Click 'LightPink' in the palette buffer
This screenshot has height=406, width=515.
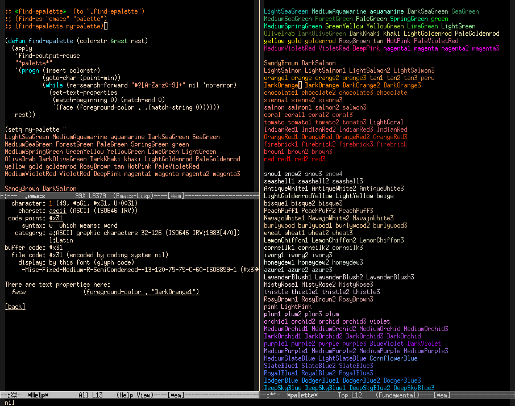click(296, 307)
